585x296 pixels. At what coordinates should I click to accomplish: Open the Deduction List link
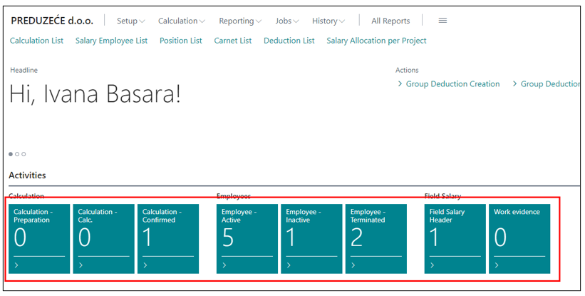point(289,41)
